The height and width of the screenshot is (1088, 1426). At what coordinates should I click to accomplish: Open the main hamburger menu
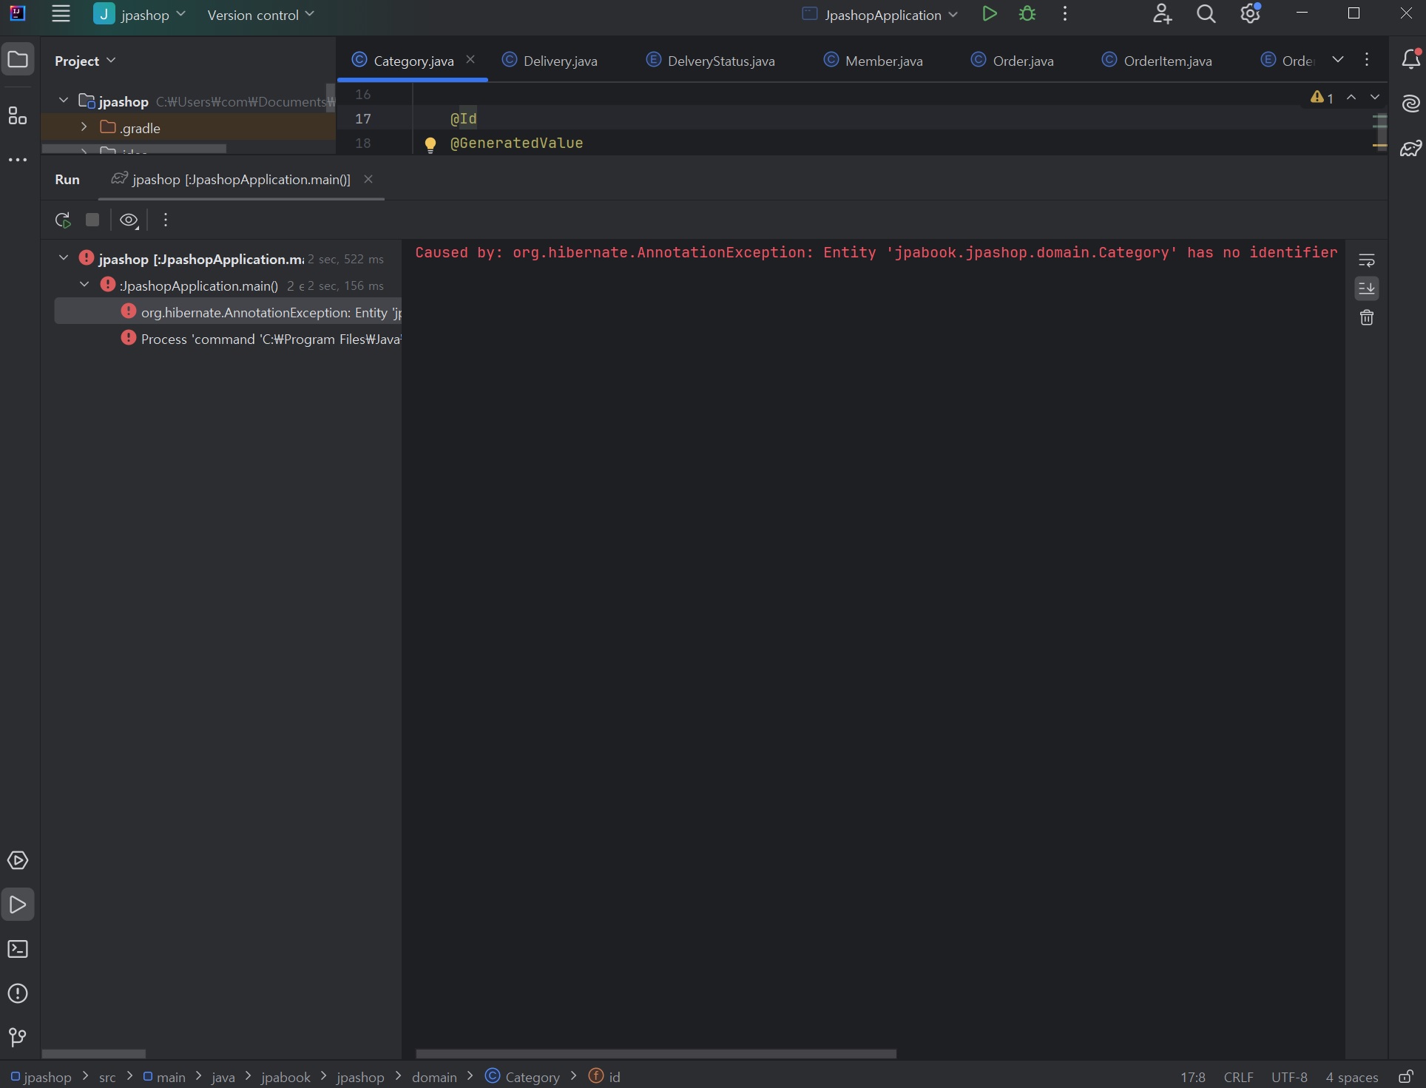pos(61,14)
